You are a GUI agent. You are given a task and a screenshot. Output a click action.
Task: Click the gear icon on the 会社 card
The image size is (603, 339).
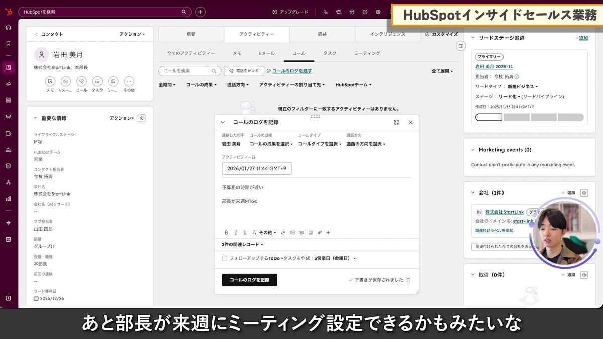(583, 192)
